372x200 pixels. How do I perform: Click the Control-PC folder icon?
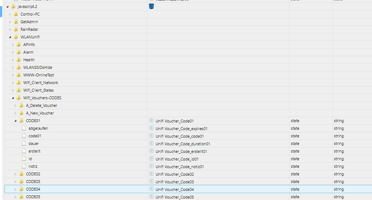[16, 14]
